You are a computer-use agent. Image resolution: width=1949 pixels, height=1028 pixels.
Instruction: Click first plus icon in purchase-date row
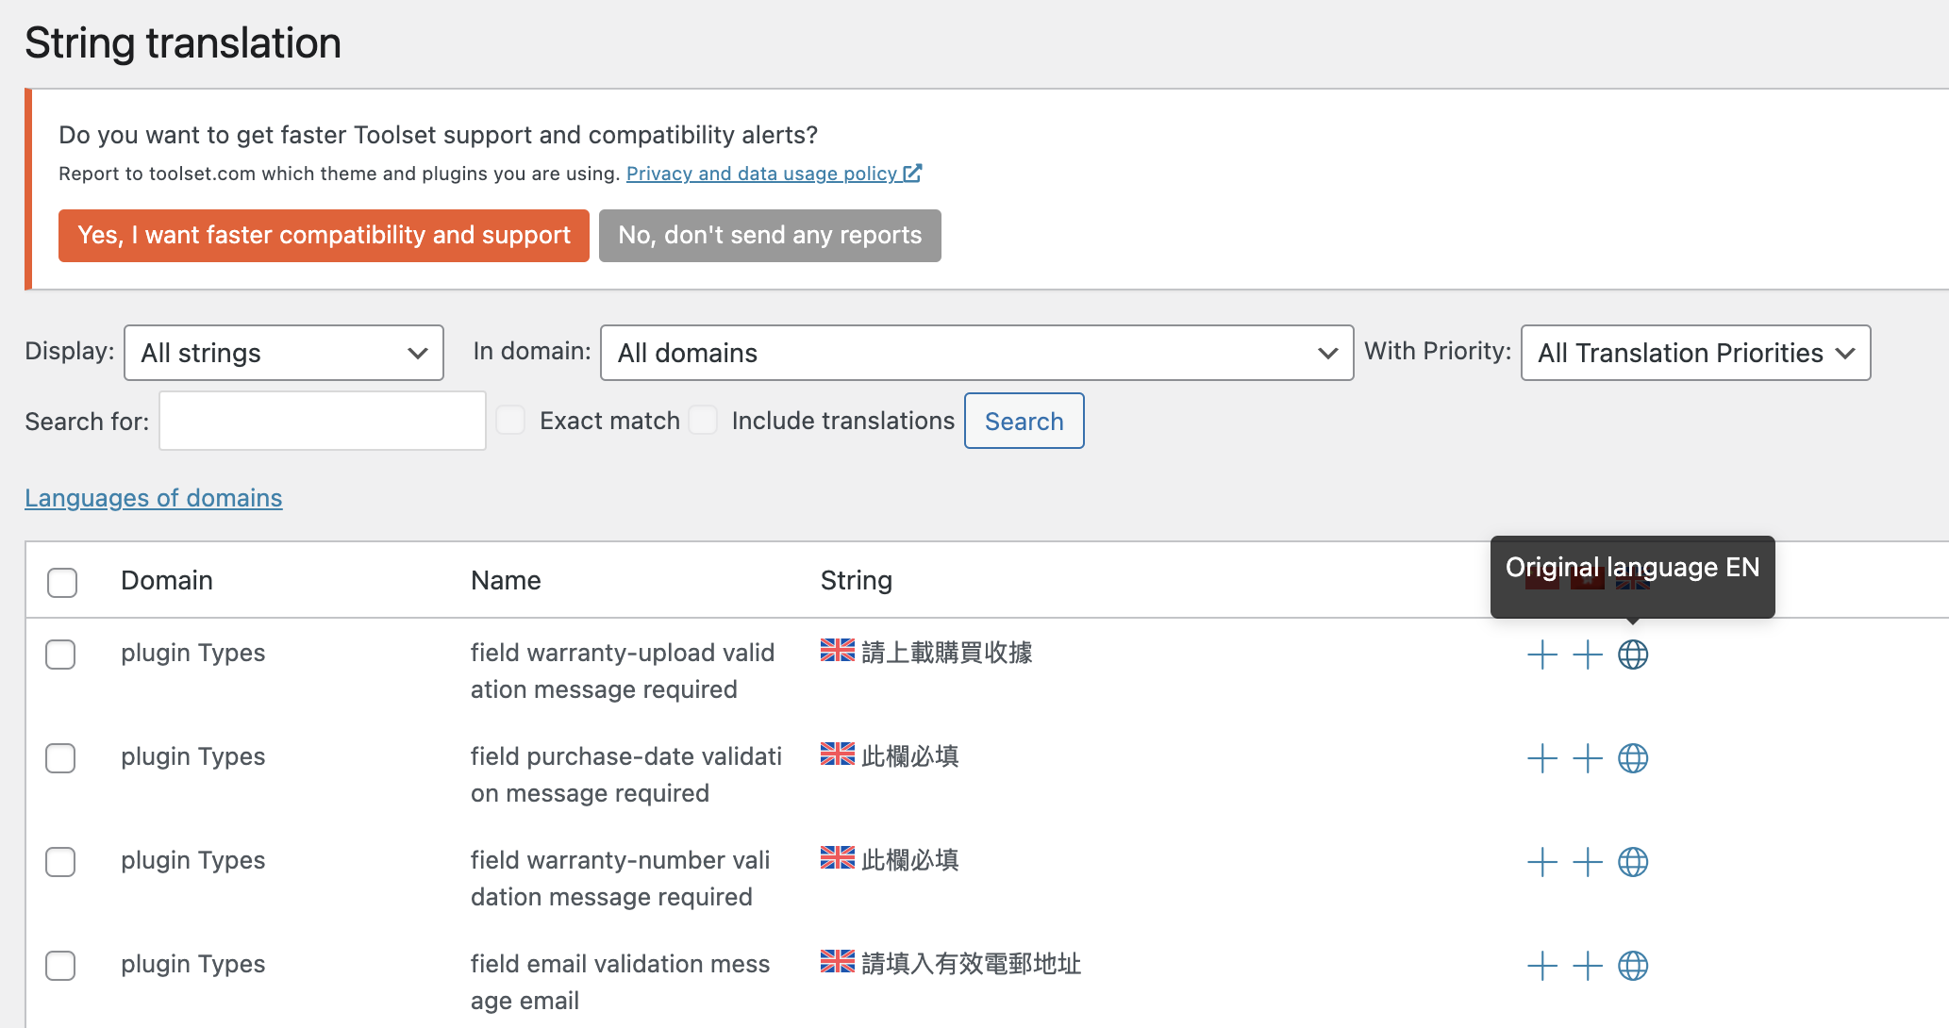tap(1541, 758)
